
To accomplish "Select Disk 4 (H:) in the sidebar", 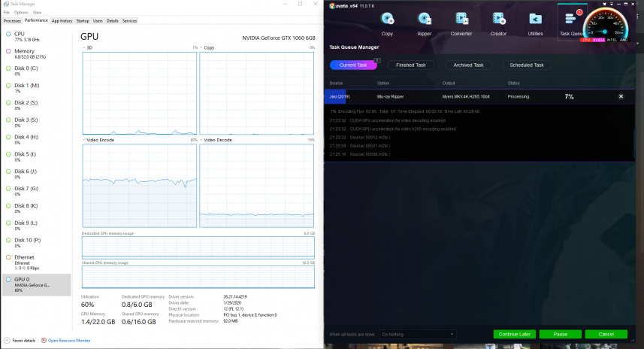I will coord(37,140).
